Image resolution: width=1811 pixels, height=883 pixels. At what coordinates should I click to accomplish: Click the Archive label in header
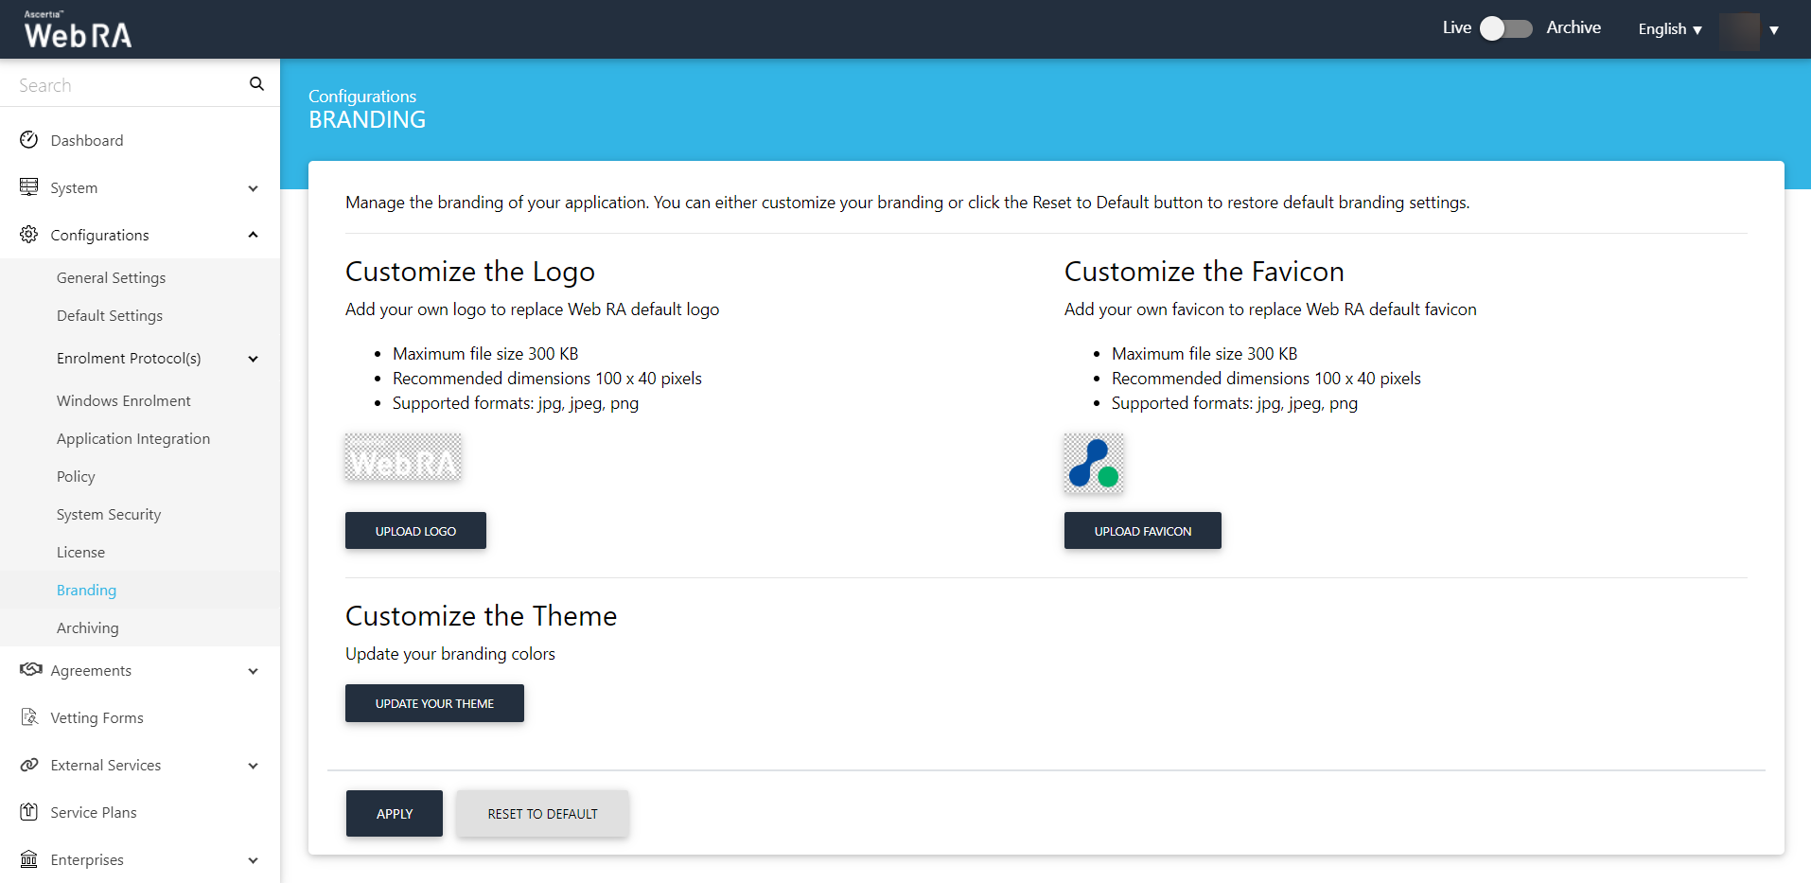coord(1574,27)
